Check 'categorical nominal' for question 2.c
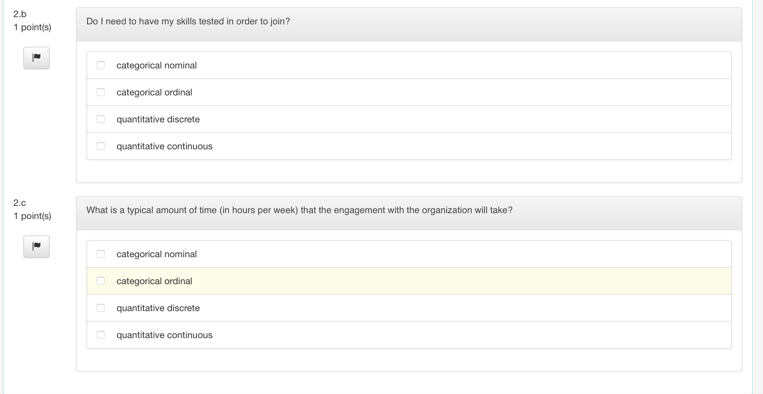 point(101,254)
